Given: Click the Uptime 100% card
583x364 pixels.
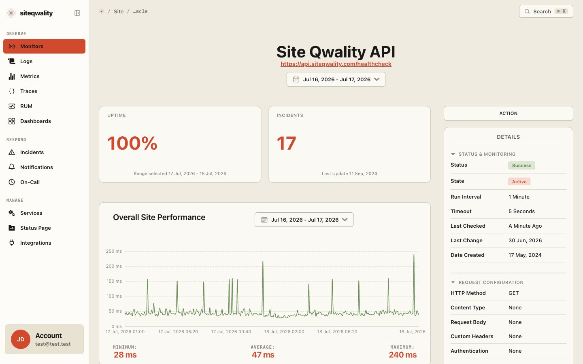Looking at the screenshot, I should (x=180, y=144).
